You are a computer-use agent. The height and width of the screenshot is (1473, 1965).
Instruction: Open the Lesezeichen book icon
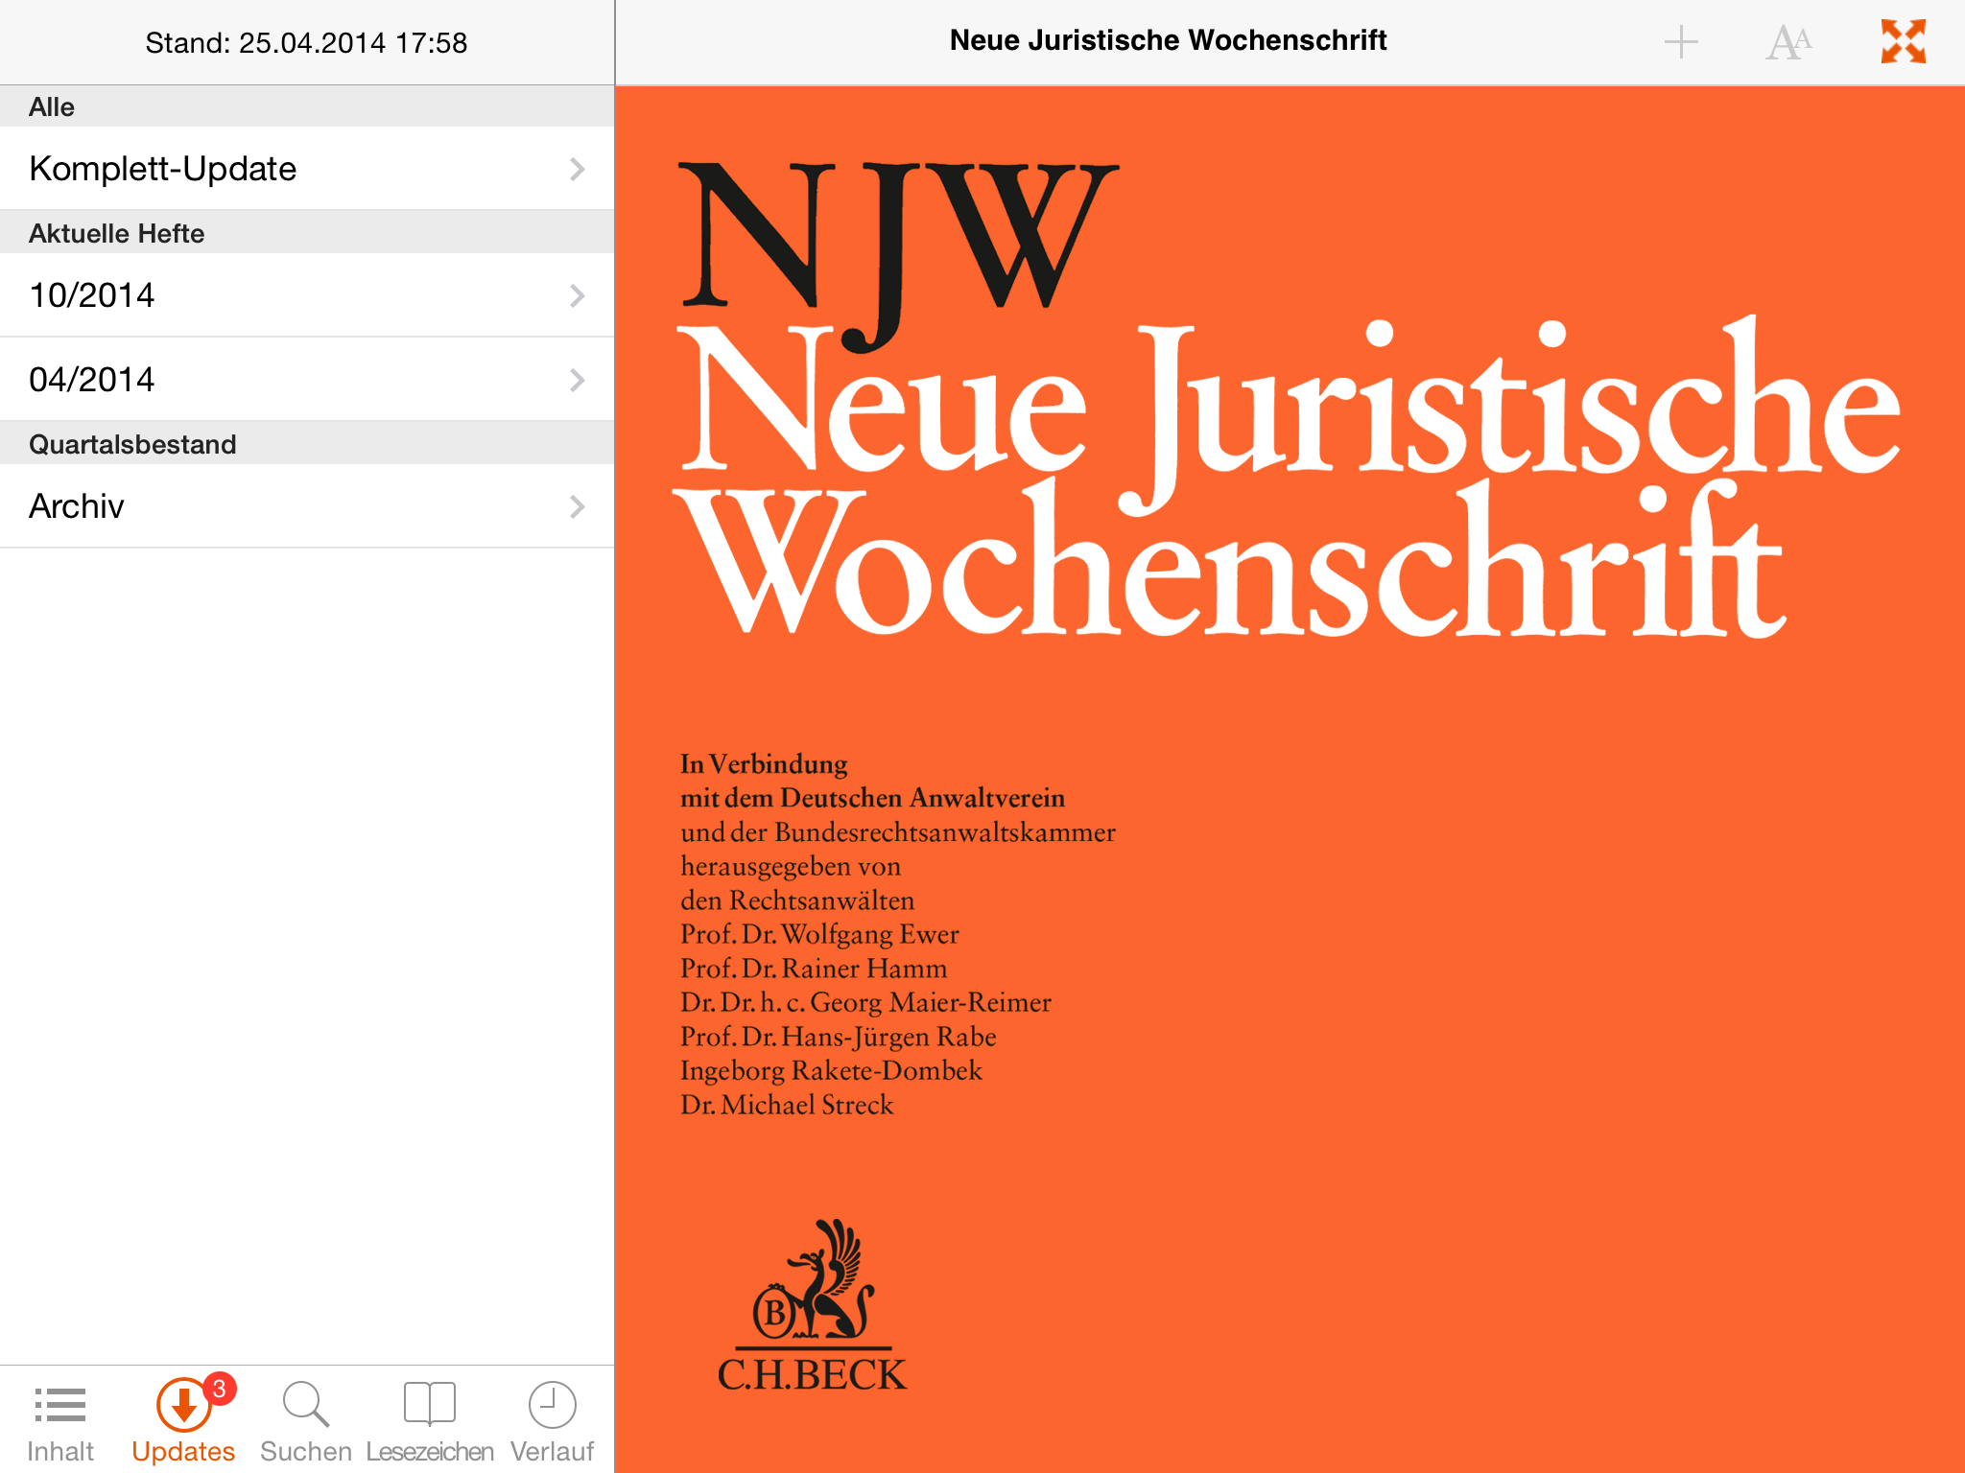coord(430,1404)
